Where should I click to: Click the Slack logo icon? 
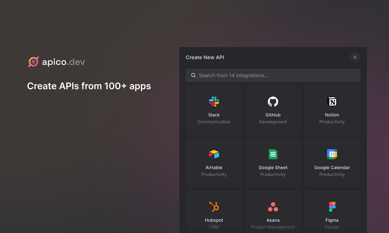(214, 101)
